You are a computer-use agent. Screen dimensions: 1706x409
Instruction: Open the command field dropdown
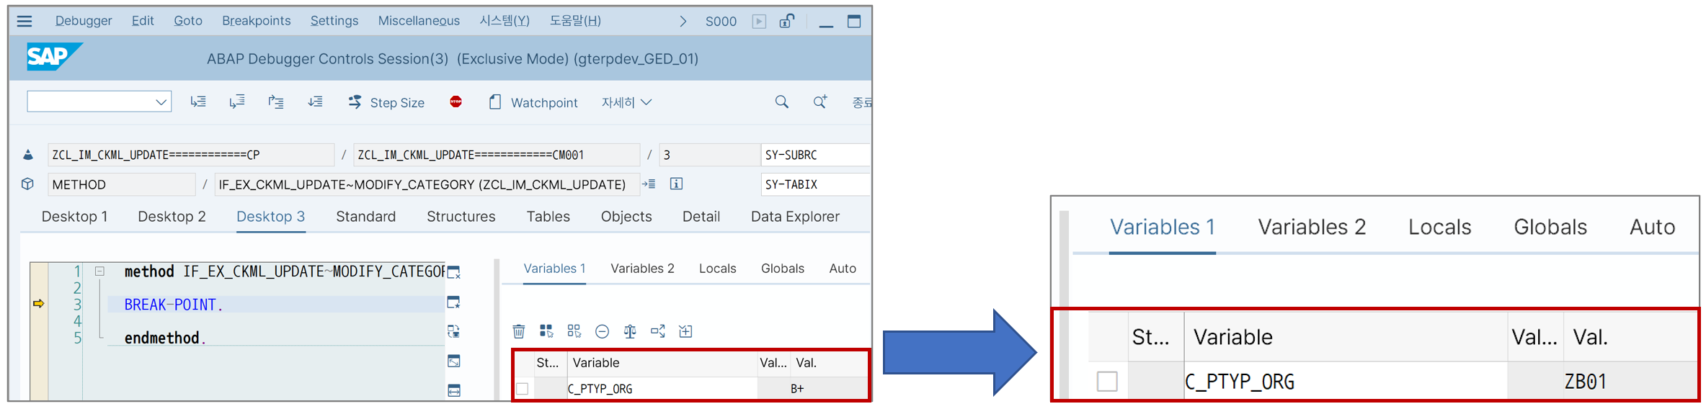161,102
